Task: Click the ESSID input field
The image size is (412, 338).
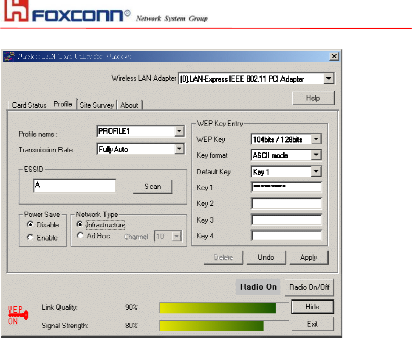Action: point(74,186)
